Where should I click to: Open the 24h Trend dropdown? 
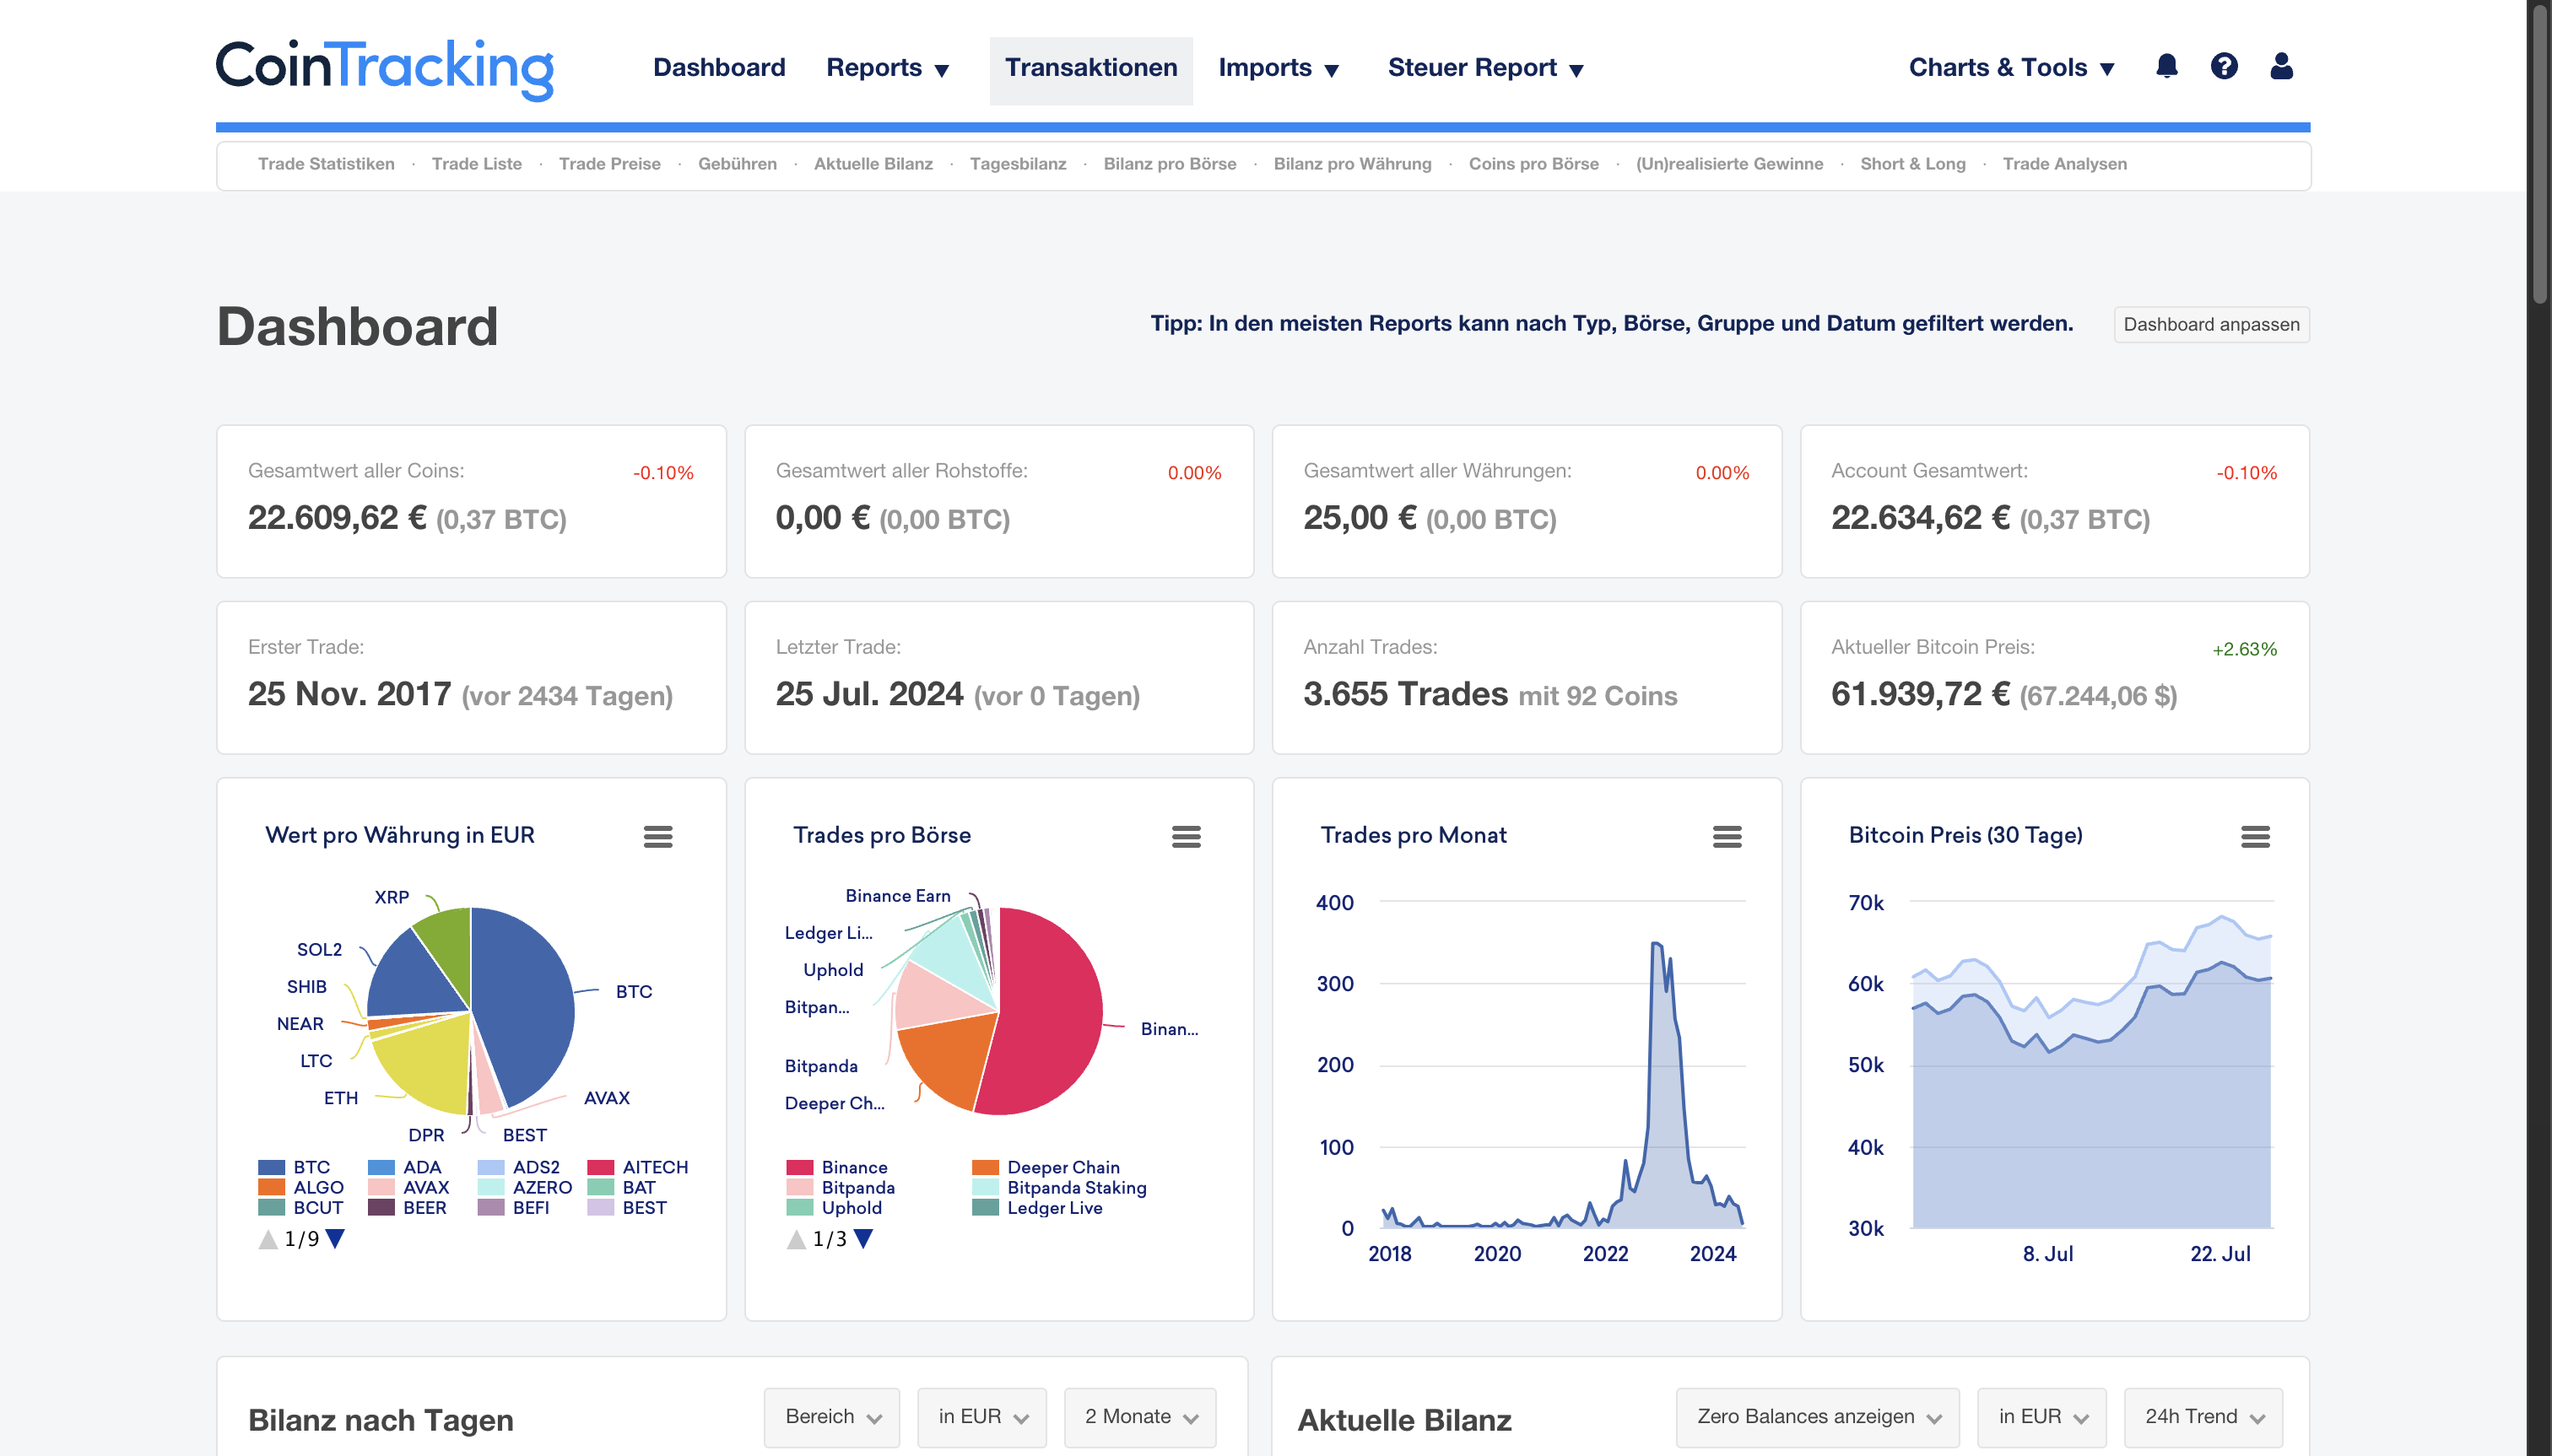2203,1417
